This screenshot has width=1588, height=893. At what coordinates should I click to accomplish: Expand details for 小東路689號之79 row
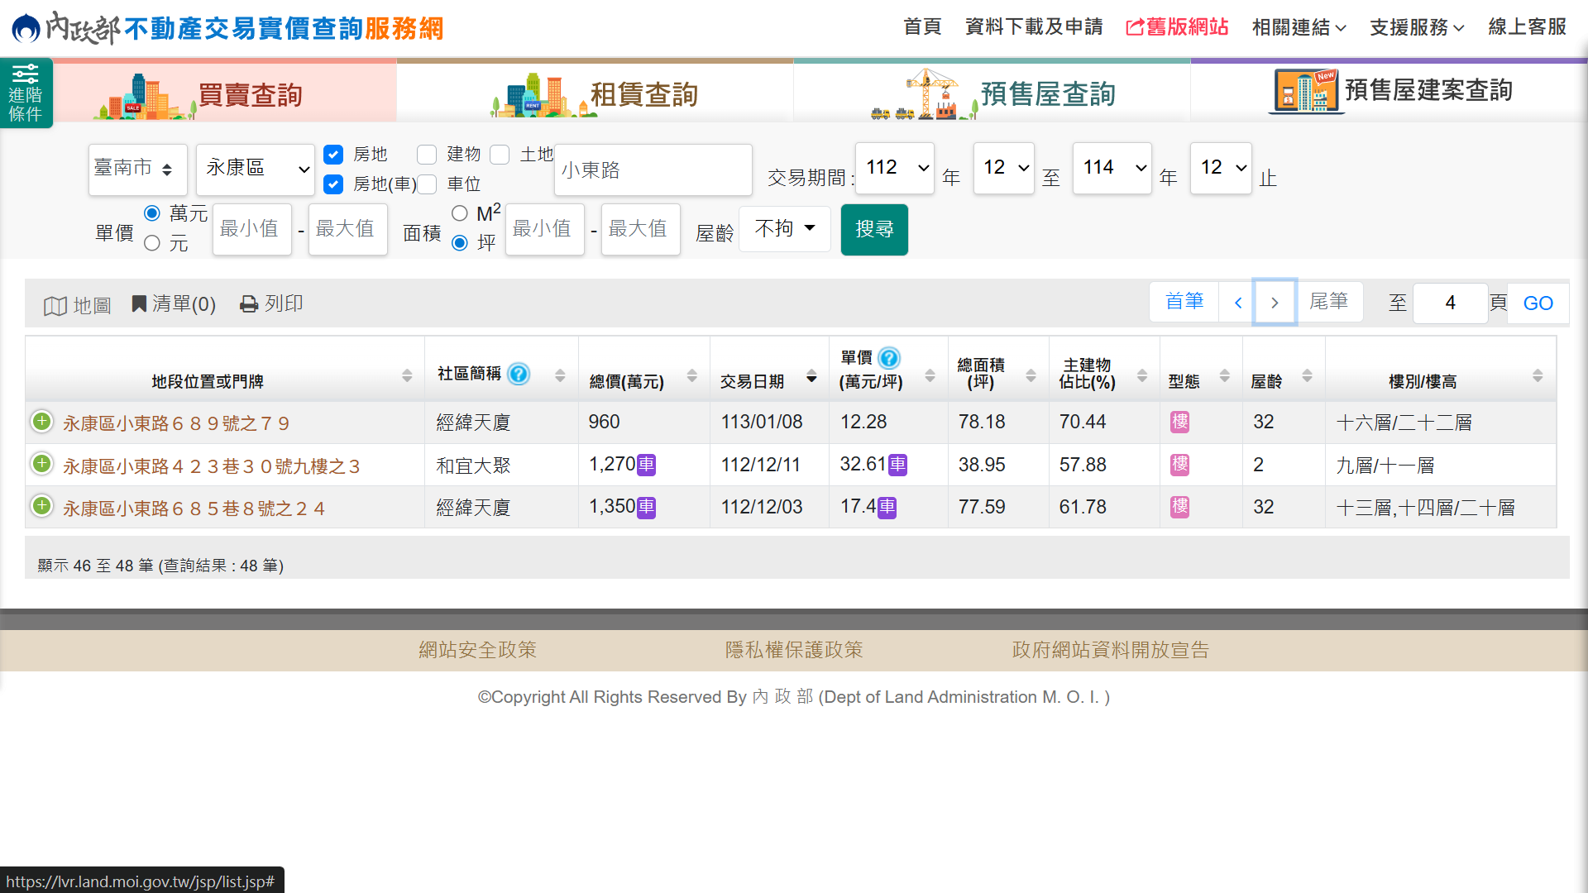pos(41,422)
